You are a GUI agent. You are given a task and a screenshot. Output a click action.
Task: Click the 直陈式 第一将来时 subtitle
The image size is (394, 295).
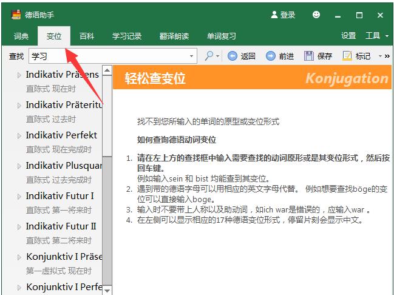(x=59, y=210)
